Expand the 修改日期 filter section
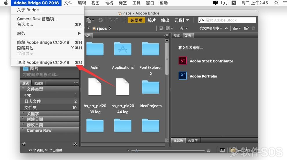Image resolution: width=287 pixels, height=160 pixels. click(x=23, y=124)
